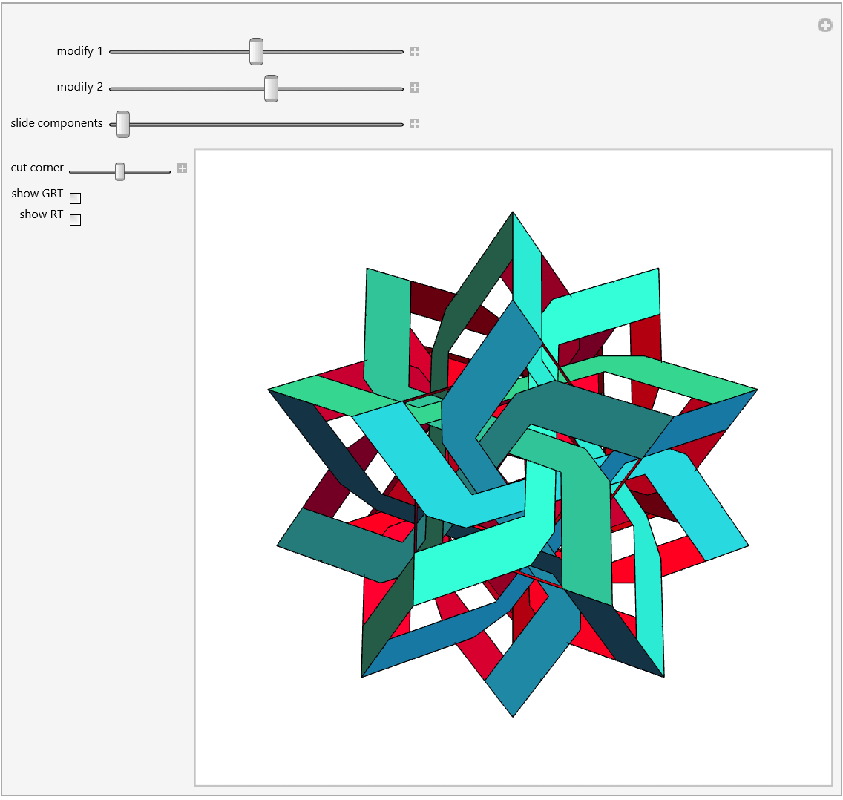Click the cut corner label
The height and width of the screenshot is (800, 843).
(37, 168)
